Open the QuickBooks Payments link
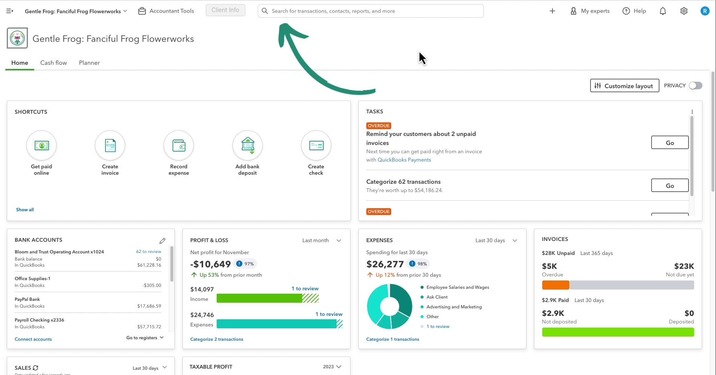 tap(404, 160)
